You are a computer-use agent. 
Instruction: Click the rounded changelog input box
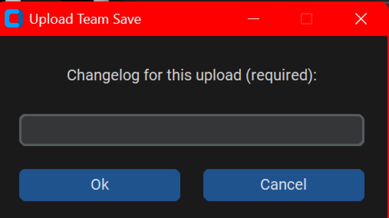tap(191, 130)
